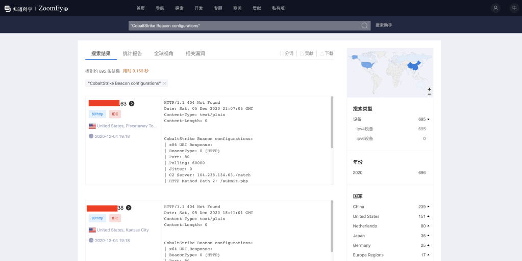Screen dimensions: 522x261
Task: Click United States, Kansas City location link
Action: pyautogui.click(x=123, y=230)
